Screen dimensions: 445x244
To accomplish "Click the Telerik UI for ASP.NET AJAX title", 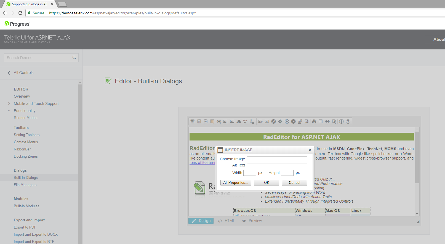I will coord(37,38).
